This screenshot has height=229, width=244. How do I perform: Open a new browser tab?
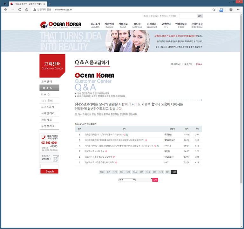coord(50,3)
